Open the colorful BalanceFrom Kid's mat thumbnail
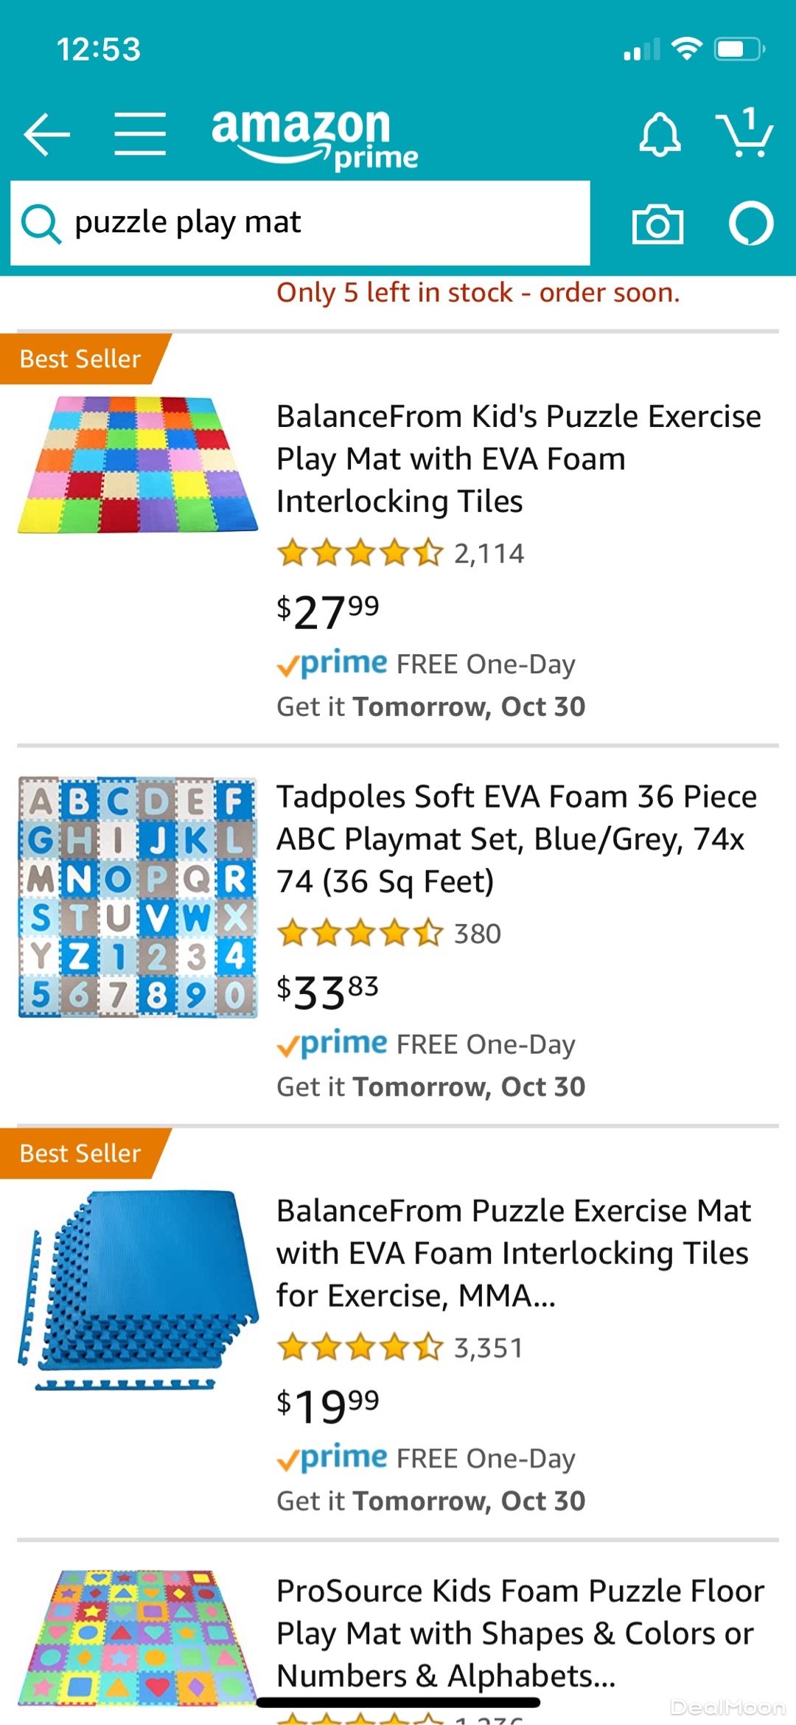Viewport: 796px width, 1725px height. (x=138, y=465)
